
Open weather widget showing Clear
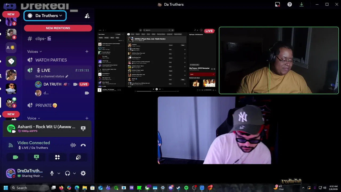pyautogui.click(x=279, y=188)
